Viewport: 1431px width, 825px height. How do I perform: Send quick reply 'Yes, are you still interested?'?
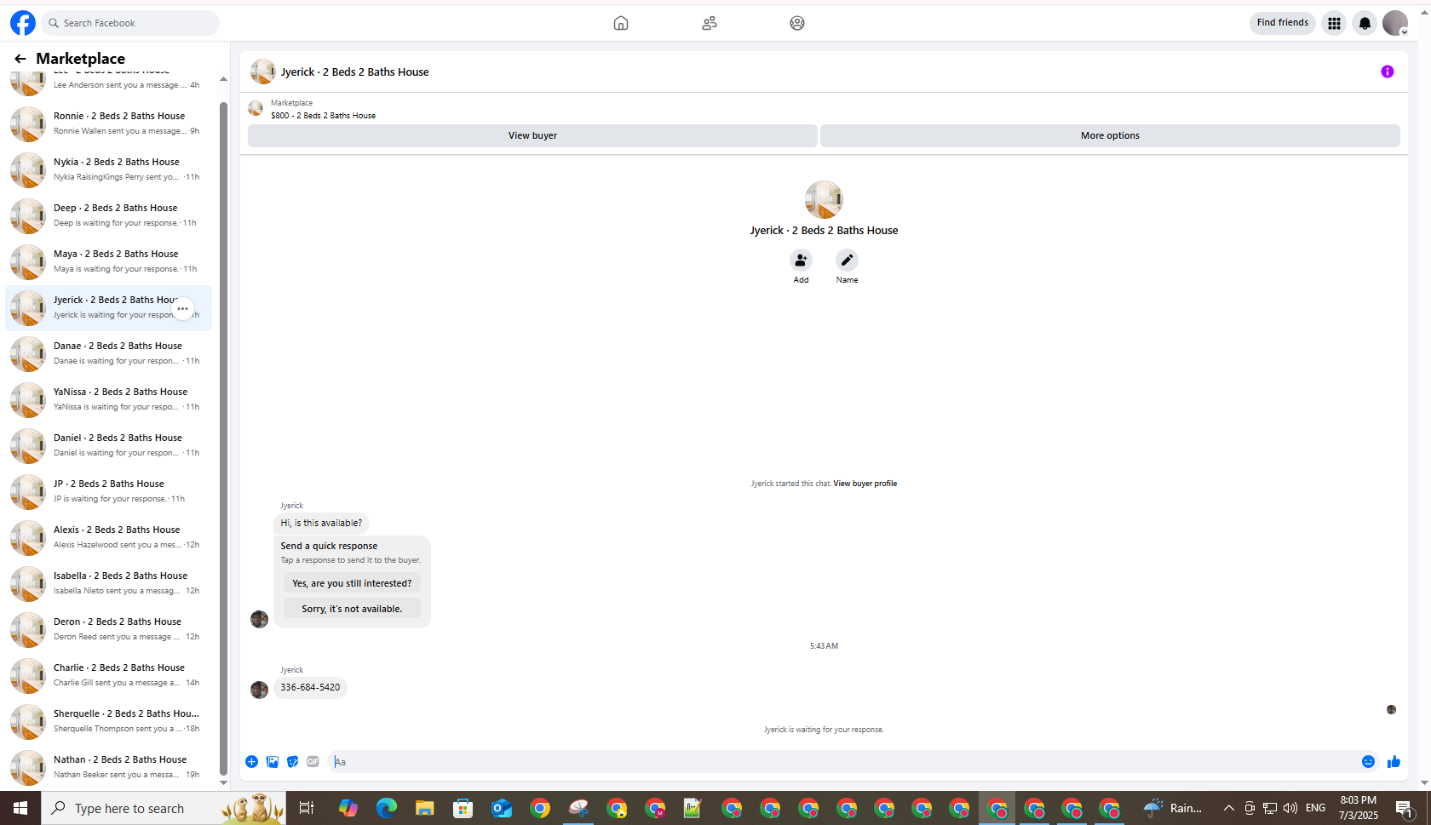(352, 583)
